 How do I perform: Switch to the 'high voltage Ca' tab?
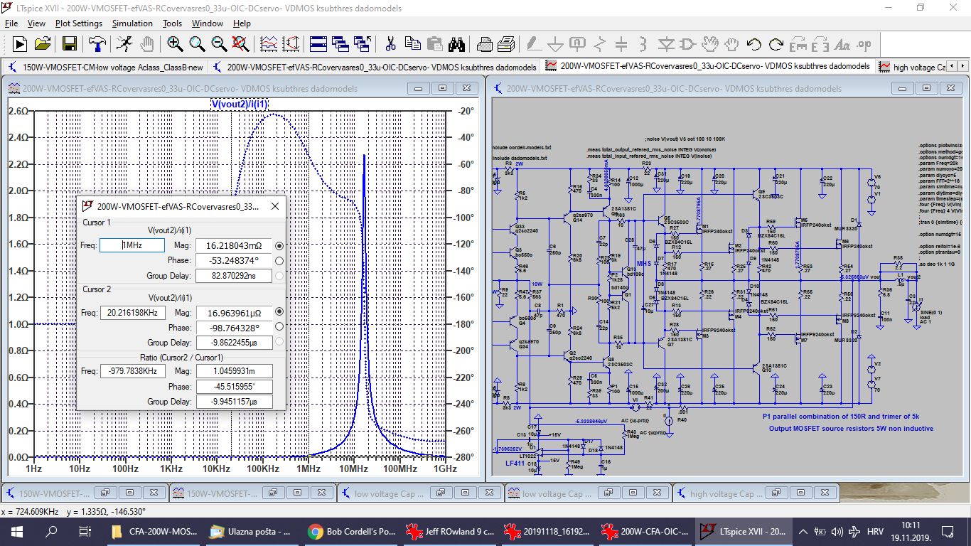(913, 66)
